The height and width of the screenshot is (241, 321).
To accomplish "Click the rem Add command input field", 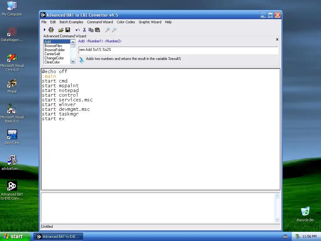I will coord(178,50).
